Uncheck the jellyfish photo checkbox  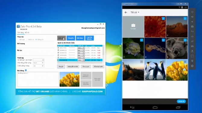coord(163,40)
